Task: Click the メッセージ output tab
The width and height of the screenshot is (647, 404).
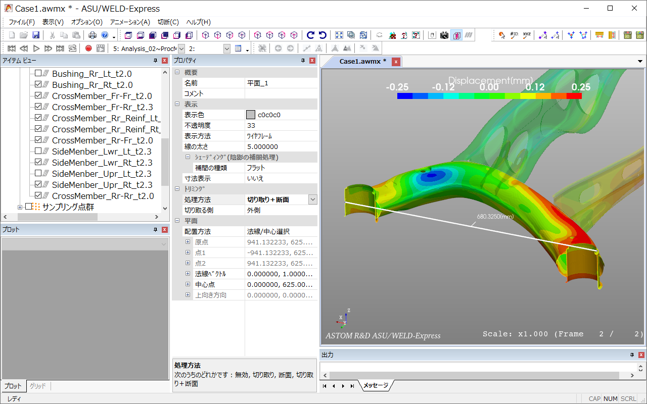Action: point(376,385)
